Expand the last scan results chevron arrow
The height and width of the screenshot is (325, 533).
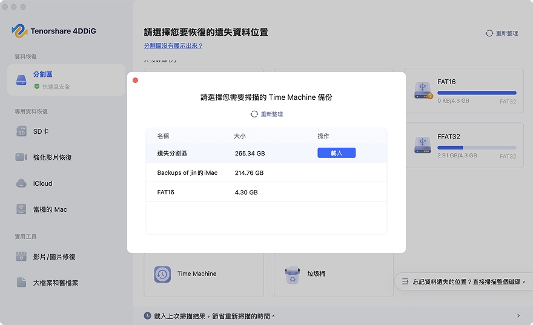pyautogui.click(x=518, y=316)
